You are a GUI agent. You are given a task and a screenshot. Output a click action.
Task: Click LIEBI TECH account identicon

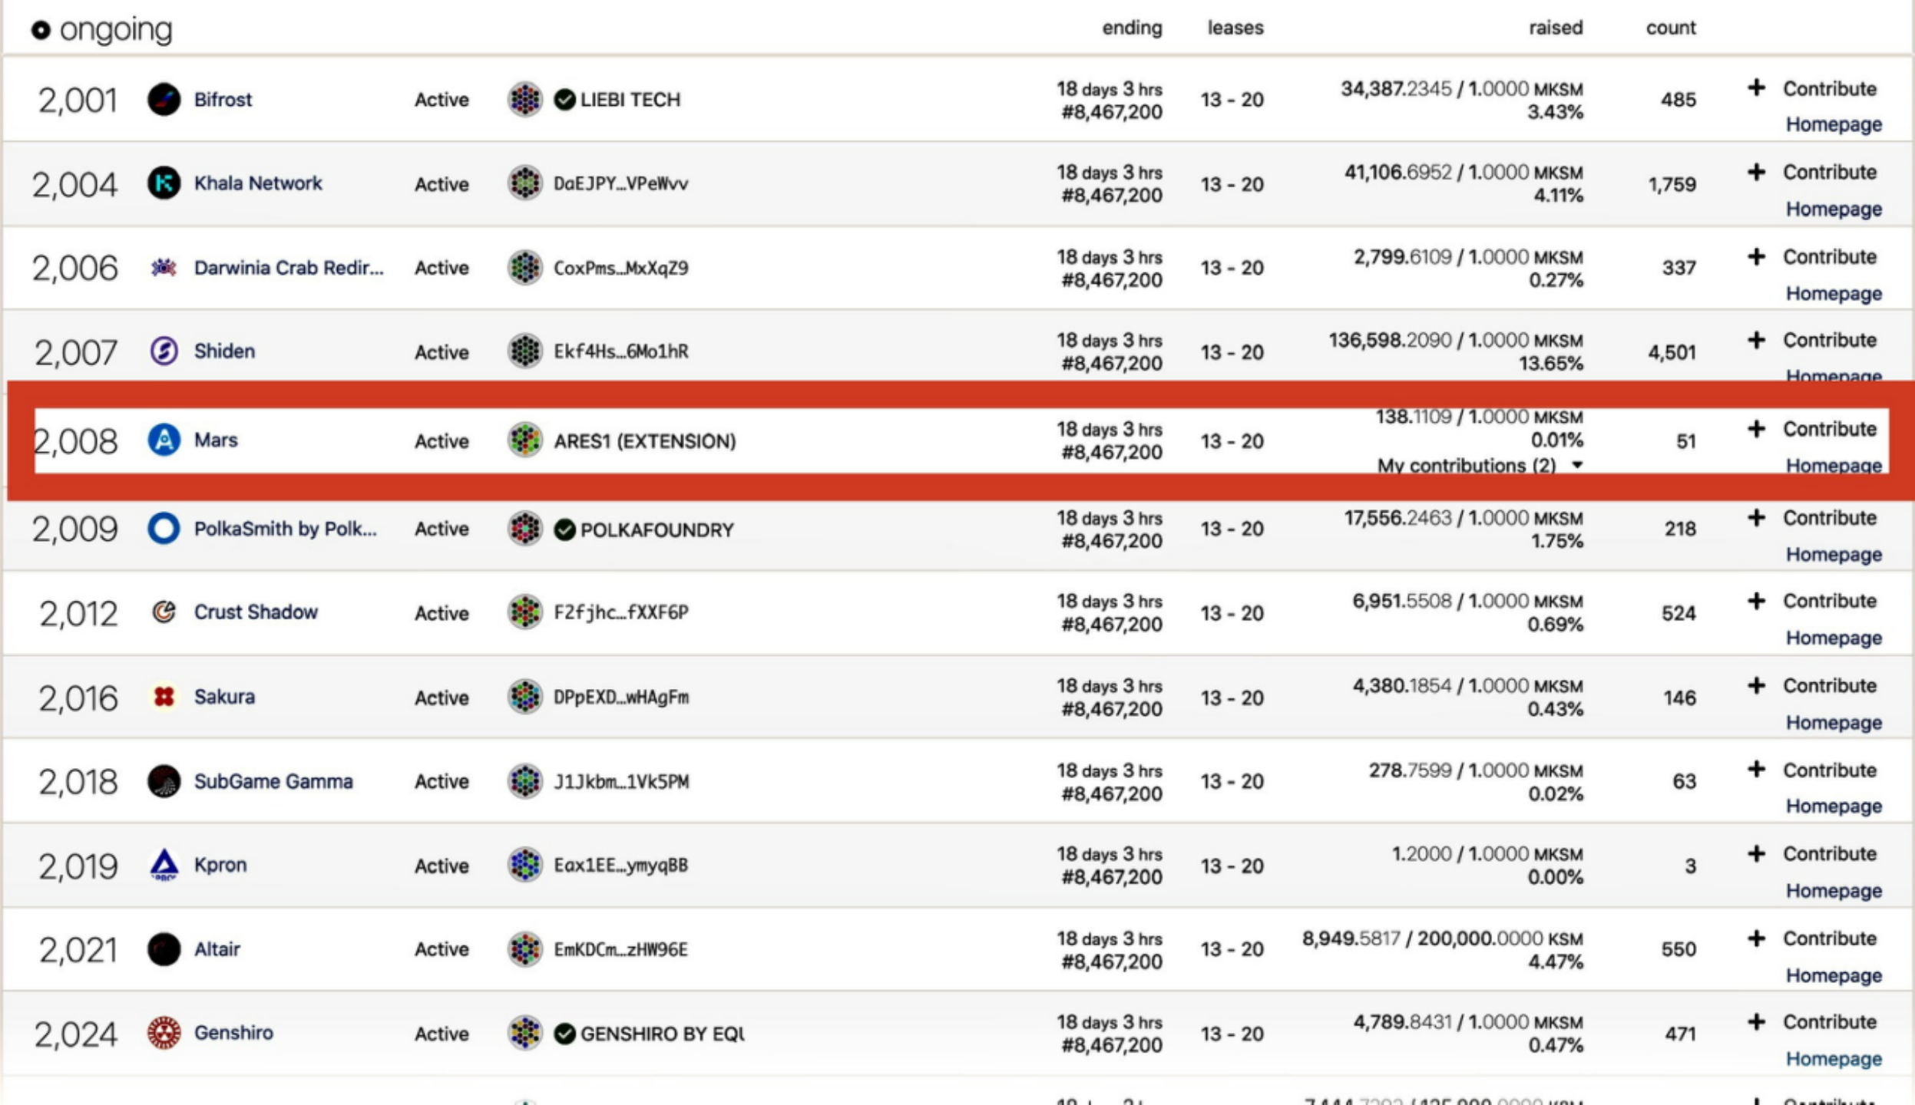(525, 100)
